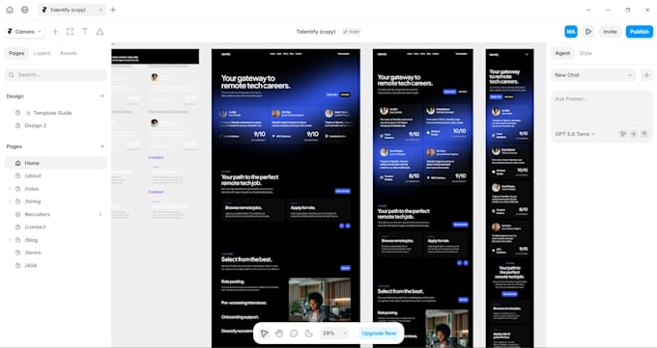Click the add attachment plus in chat box
Image resolution: width=657 pixels, height=348 pixels.
(634, 134)
